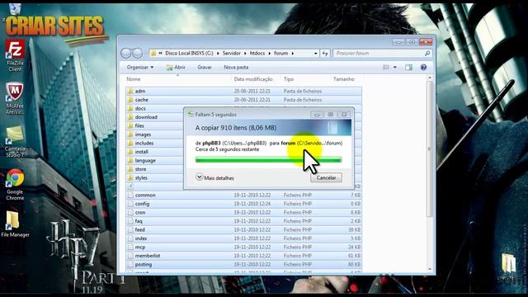Select the includes folder icon
Image resolution: width=528 pixels, height=297 pixels.
130,143
